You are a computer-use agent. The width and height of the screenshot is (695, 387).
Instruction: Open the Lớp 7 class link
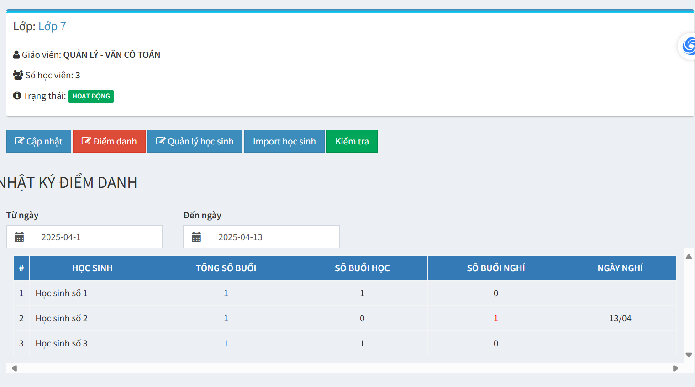(x=52, y=26)
